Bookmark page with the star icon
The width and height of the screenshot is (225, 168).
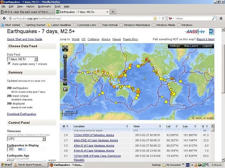point(154,18)
